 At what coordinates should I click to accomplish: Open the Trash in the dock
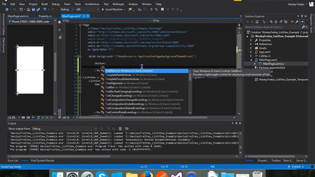tap(257, 174)
